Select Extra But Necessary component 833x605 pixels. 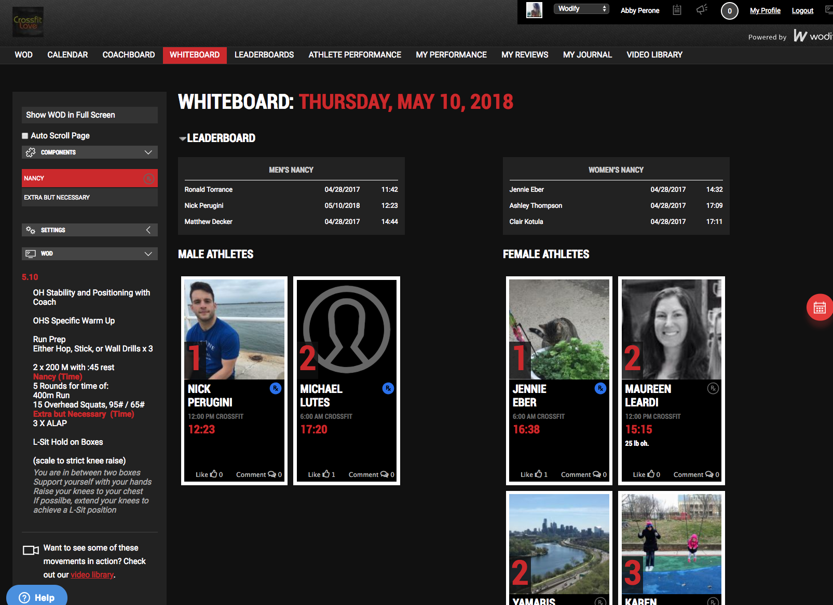(x=90, y=198)
